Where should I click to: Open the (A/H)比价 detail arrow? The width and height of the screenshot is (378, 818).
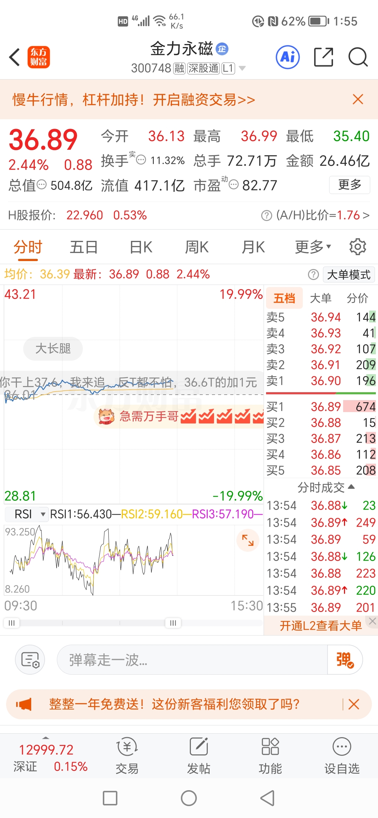(x=366, y=216)
